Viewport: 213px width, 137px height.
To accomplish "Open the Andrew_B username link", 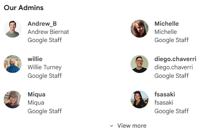I will pyautogui.click(x=42, y=24).
